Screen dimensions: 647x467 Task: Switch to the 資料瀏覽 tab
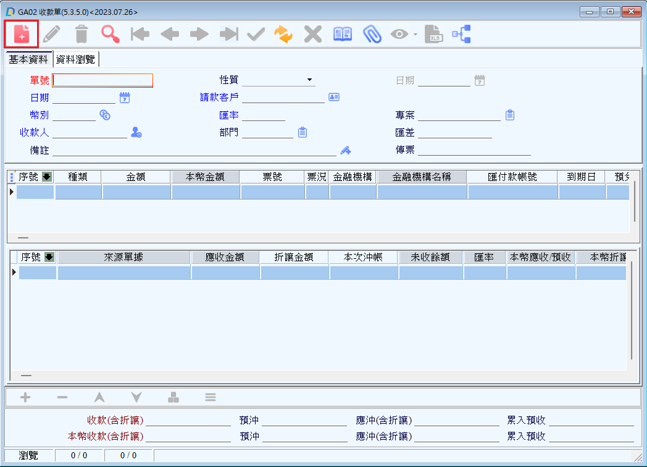(77, 59)
